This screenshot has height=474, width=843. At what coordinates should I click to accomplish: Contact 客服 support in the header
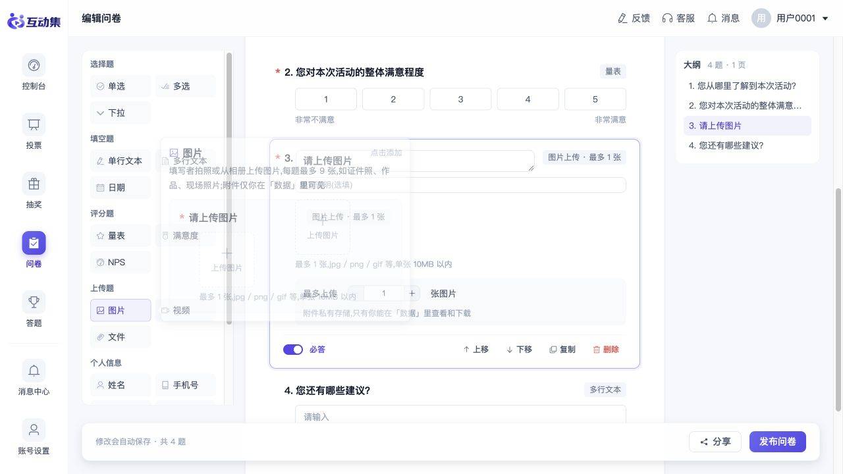[x=678, y=18]
